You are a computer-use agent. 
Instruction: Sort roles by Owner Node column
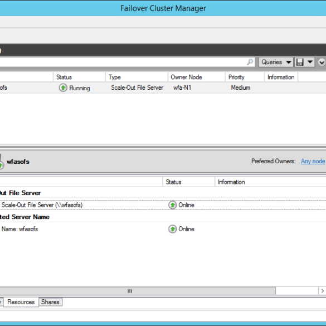pyautogui.click(x=197, y=77)
